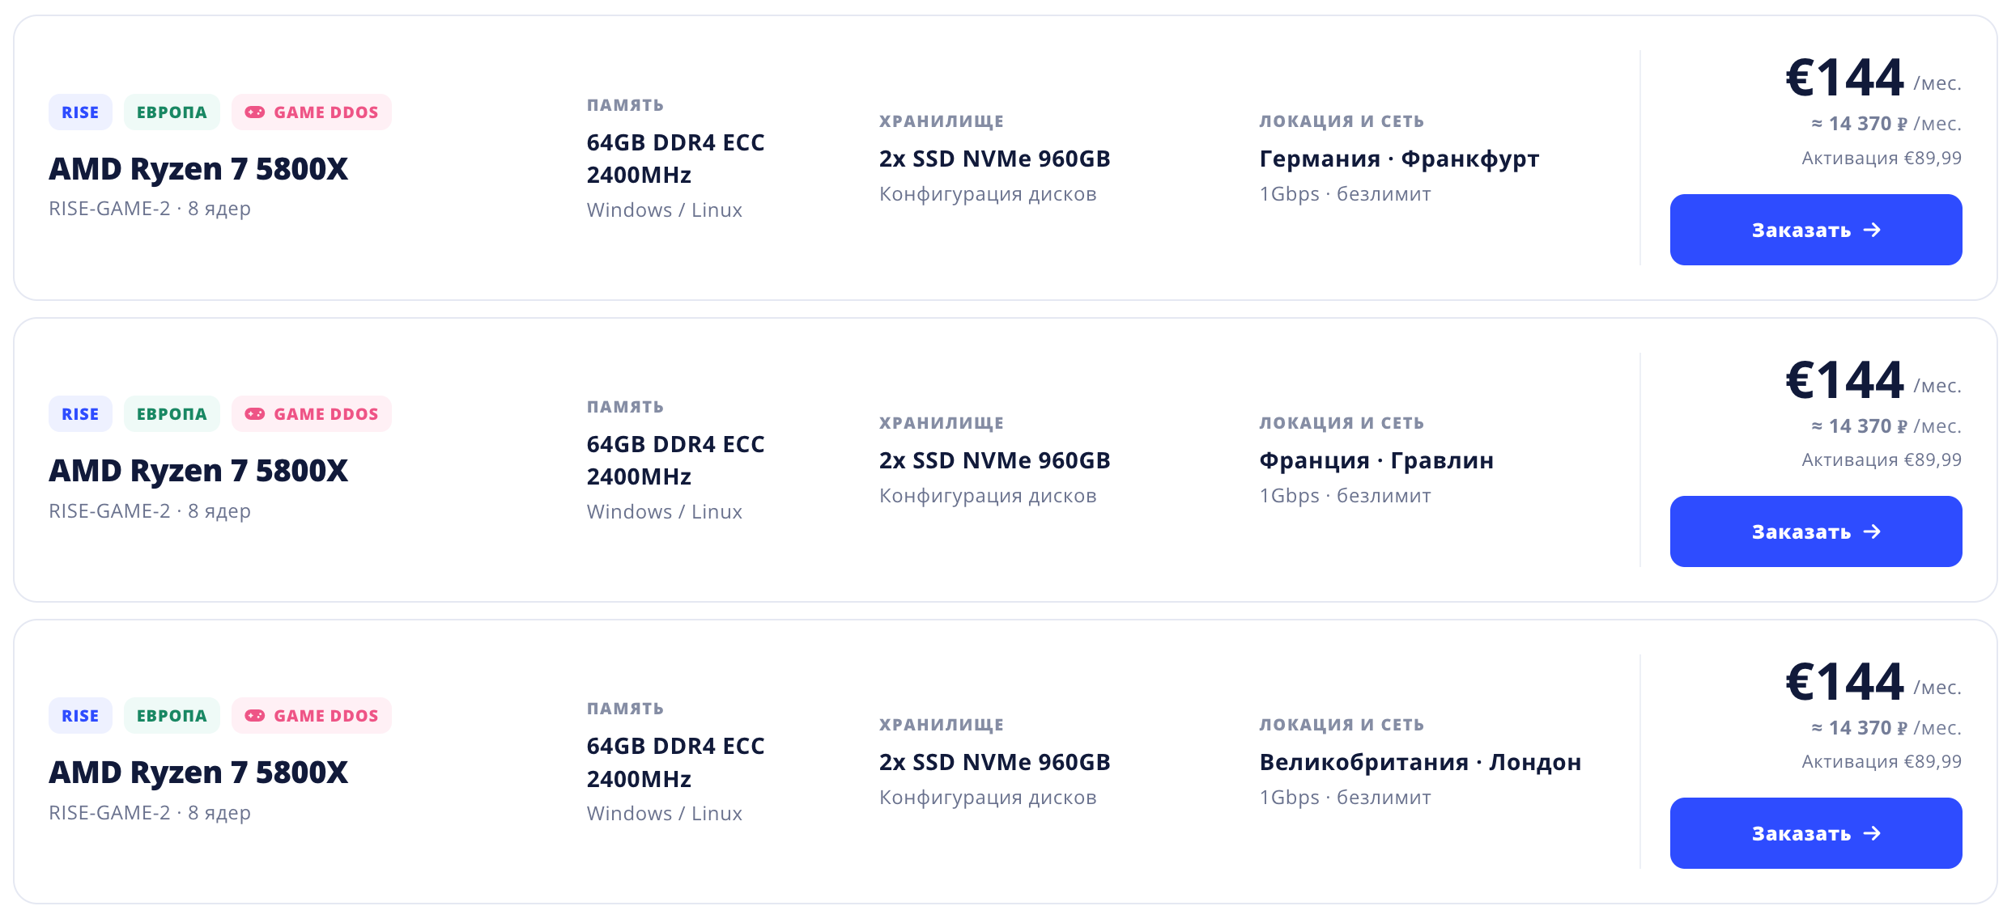Open disk configuration for London server
The image size is (2003, 906).
pos(988,798)
